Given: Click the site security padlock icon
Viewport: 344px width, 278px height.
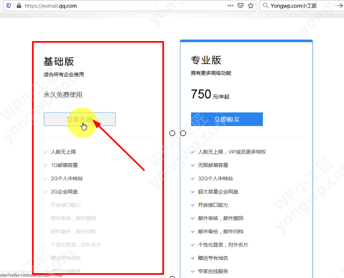Looking at the screenshot, I should point(19,6).
